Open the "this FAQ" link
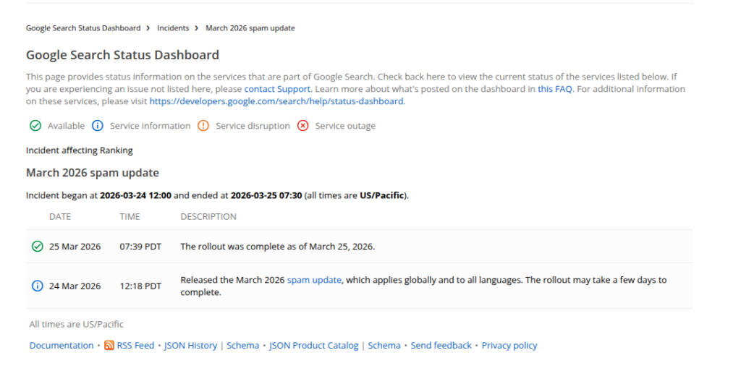 pyautogui.click(x=554, y=89)
